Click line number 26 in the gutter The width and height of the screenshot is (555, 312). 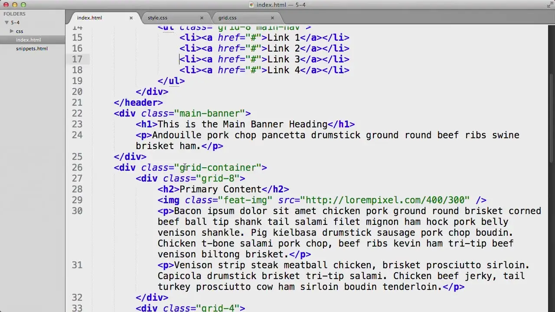[x=77, y=168]
